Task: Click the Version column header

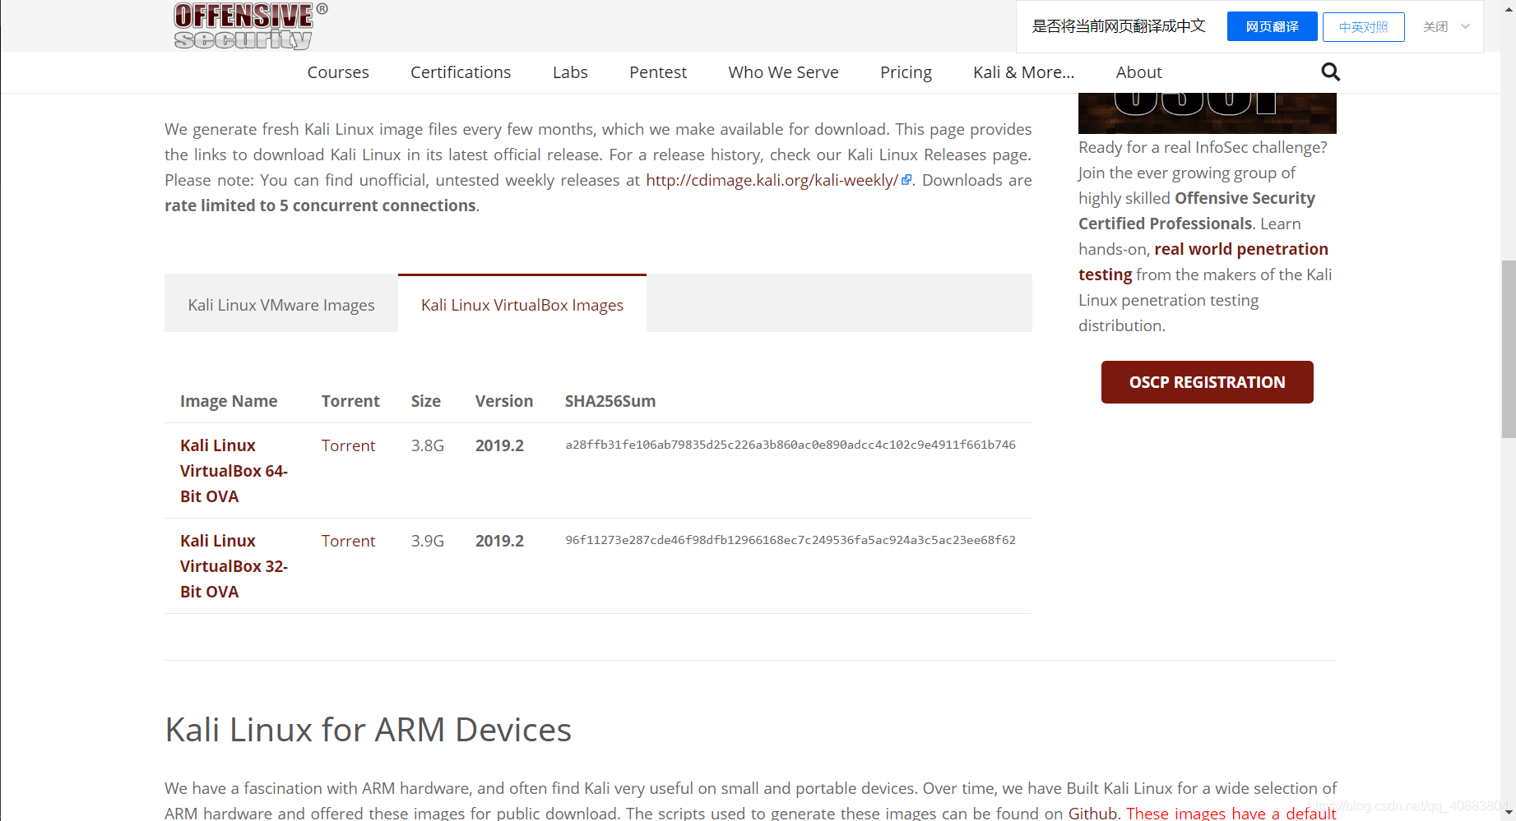Action: coord(504,401)
